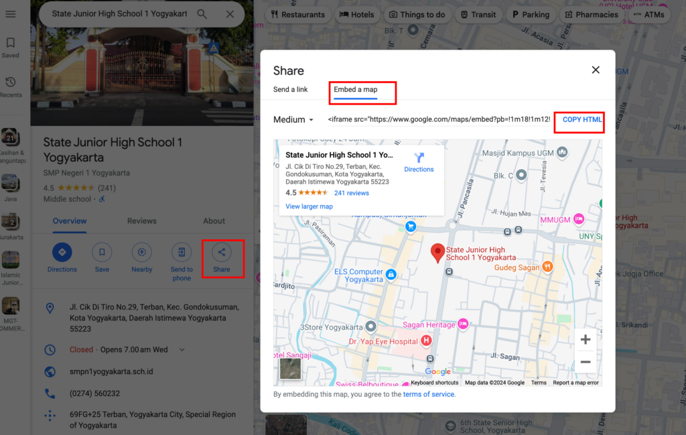Switch to Send a link tab
The image size is (686, 435).
[291, 89]
